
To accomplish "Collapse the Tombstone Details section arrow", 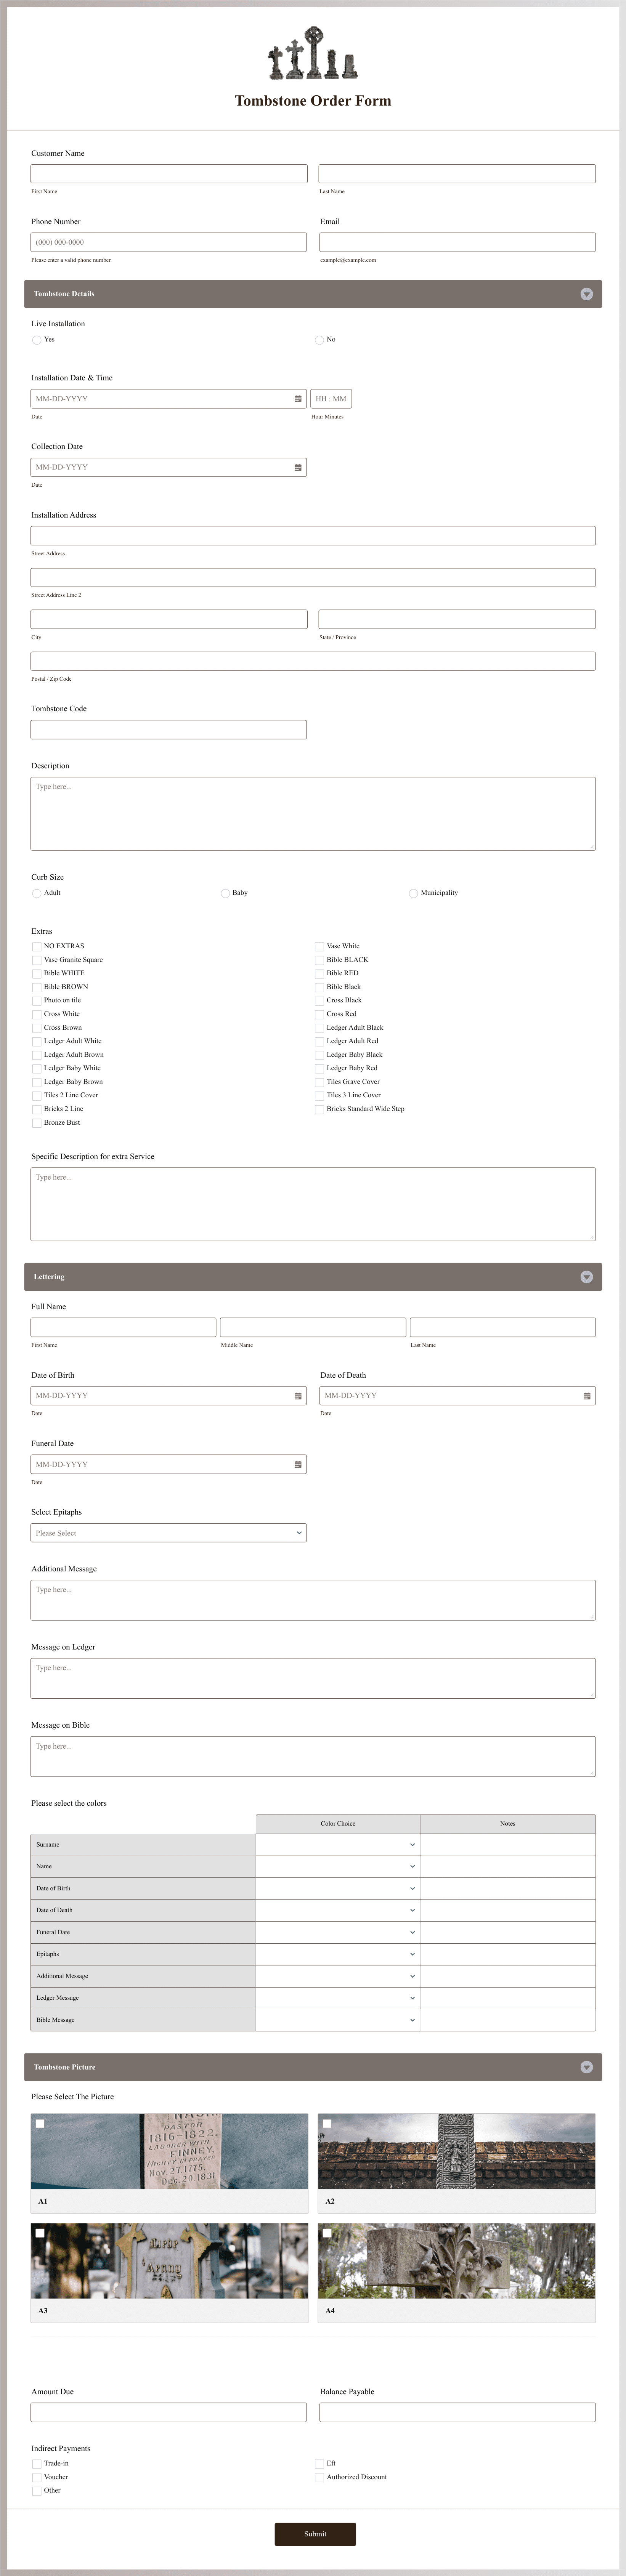I will tap(586, 294).
